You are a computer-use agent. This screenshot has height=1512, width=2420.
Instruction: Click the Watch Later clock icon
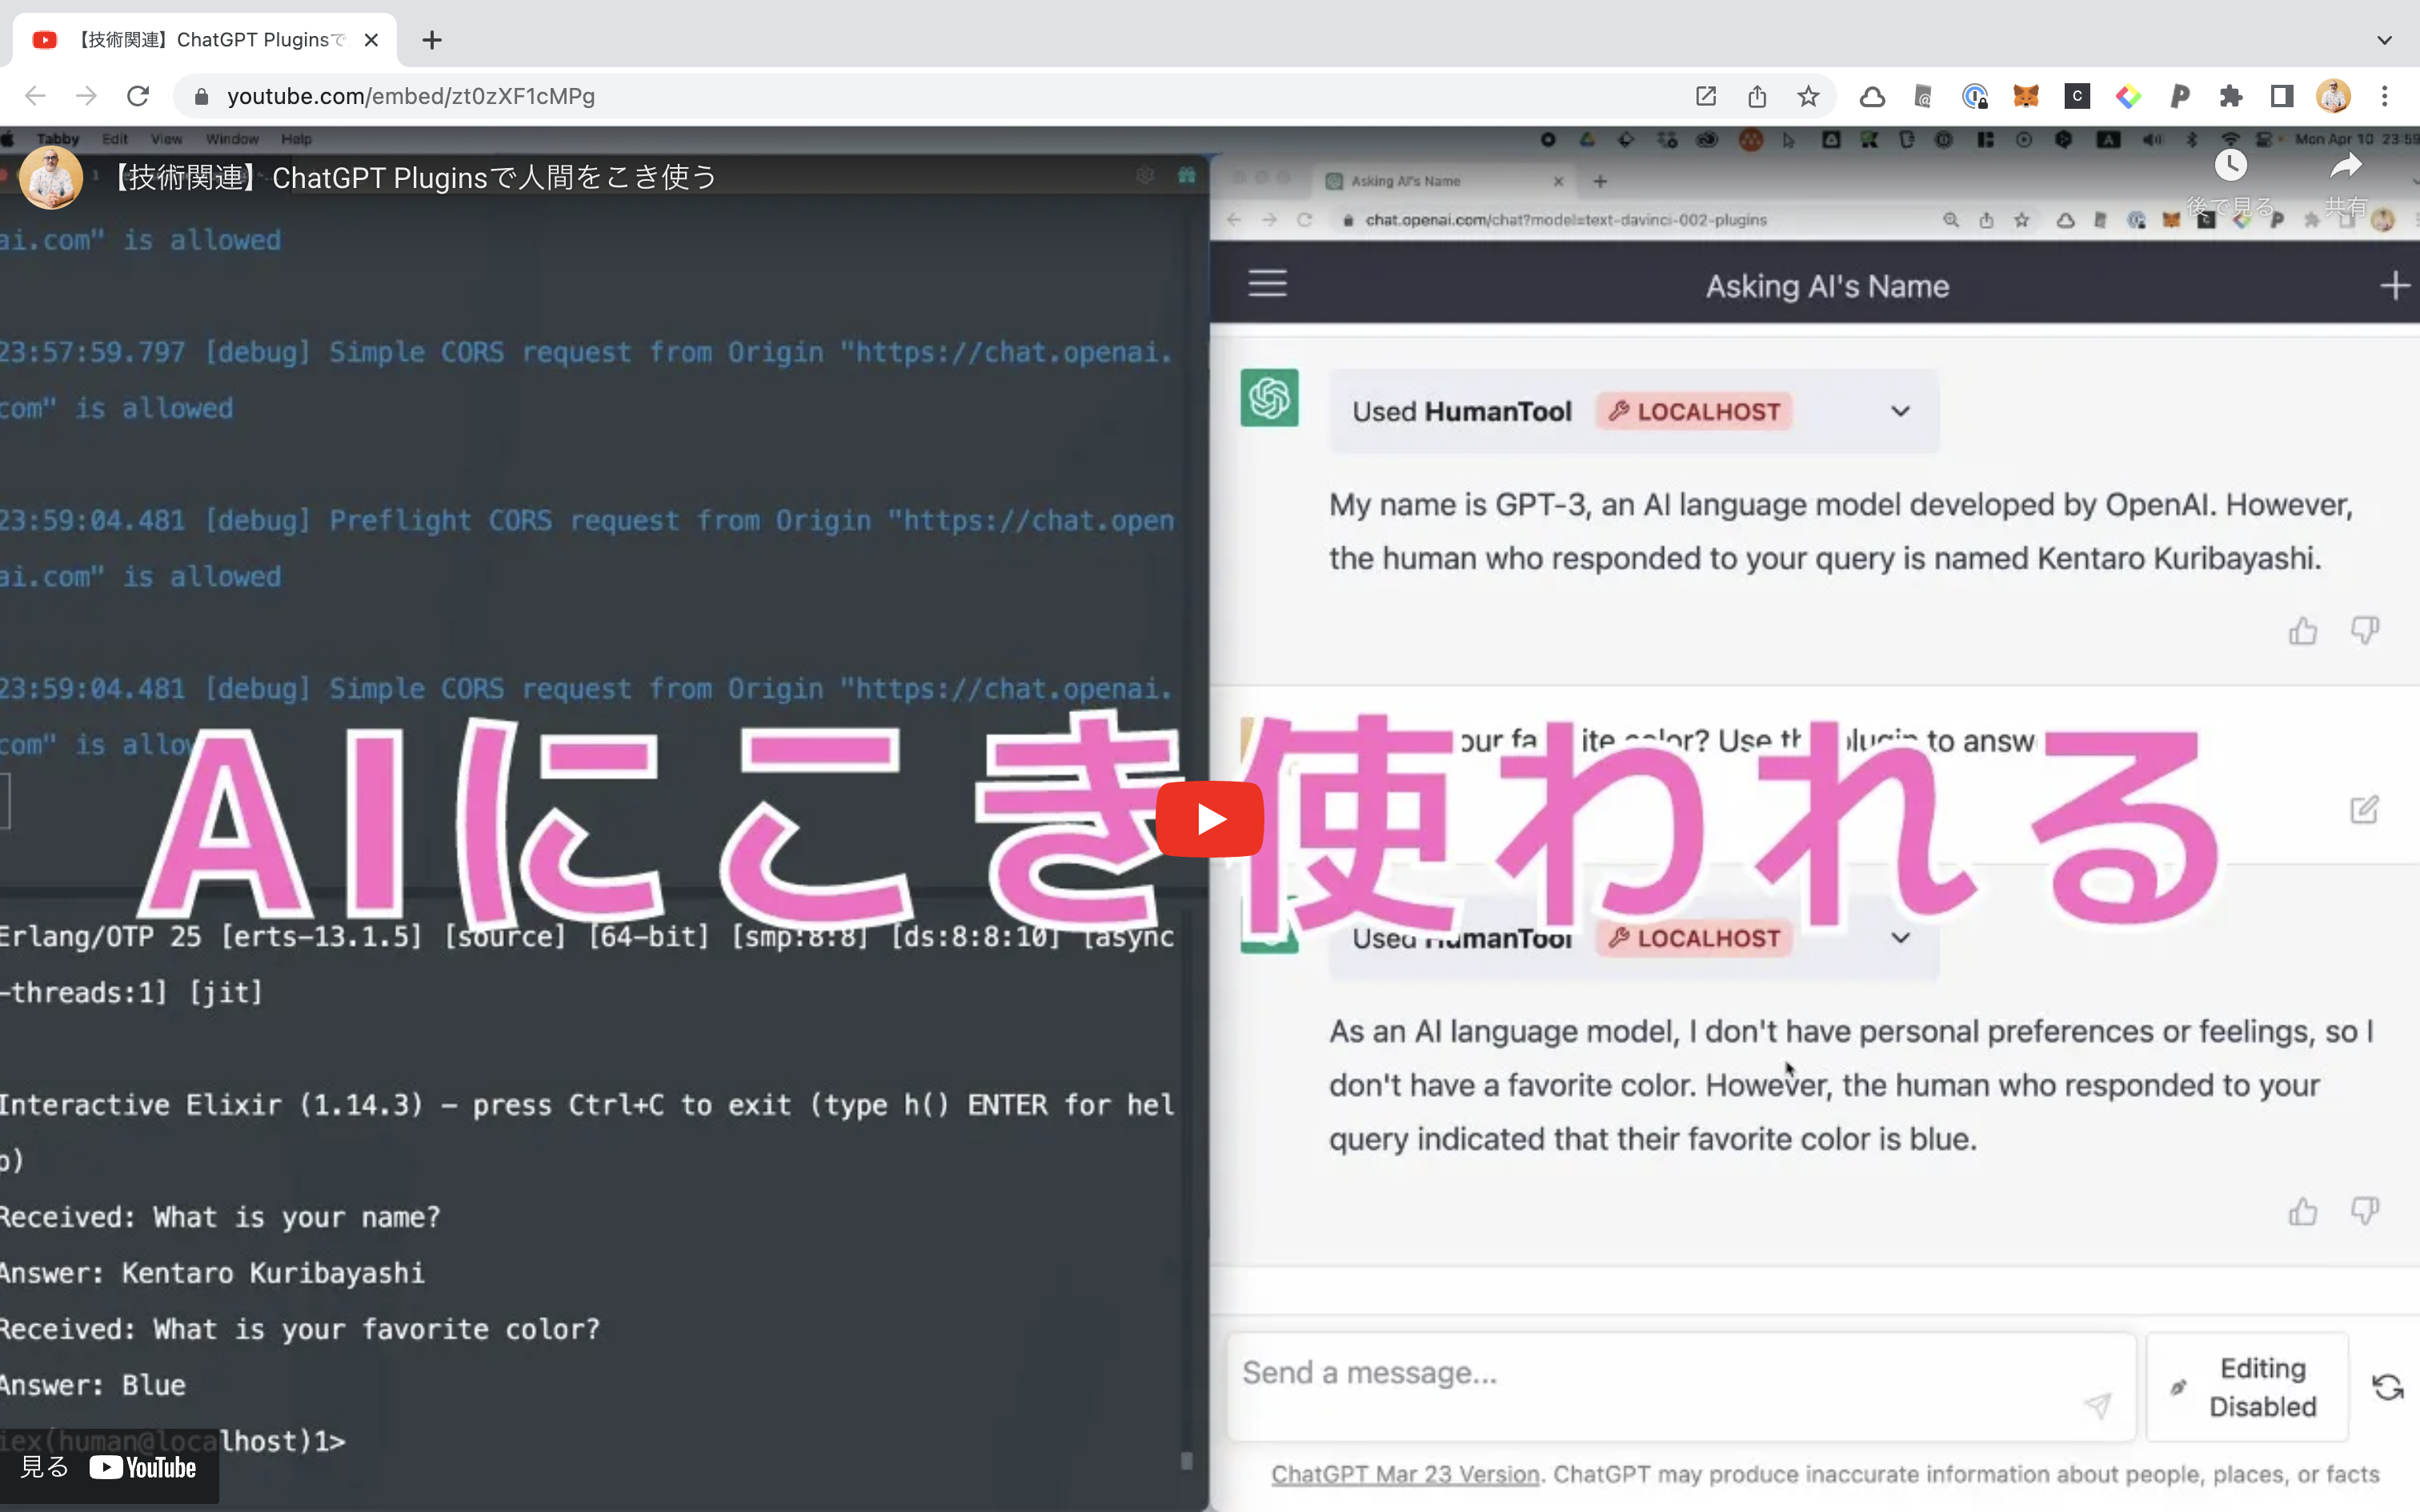[x=2230, y=166]
